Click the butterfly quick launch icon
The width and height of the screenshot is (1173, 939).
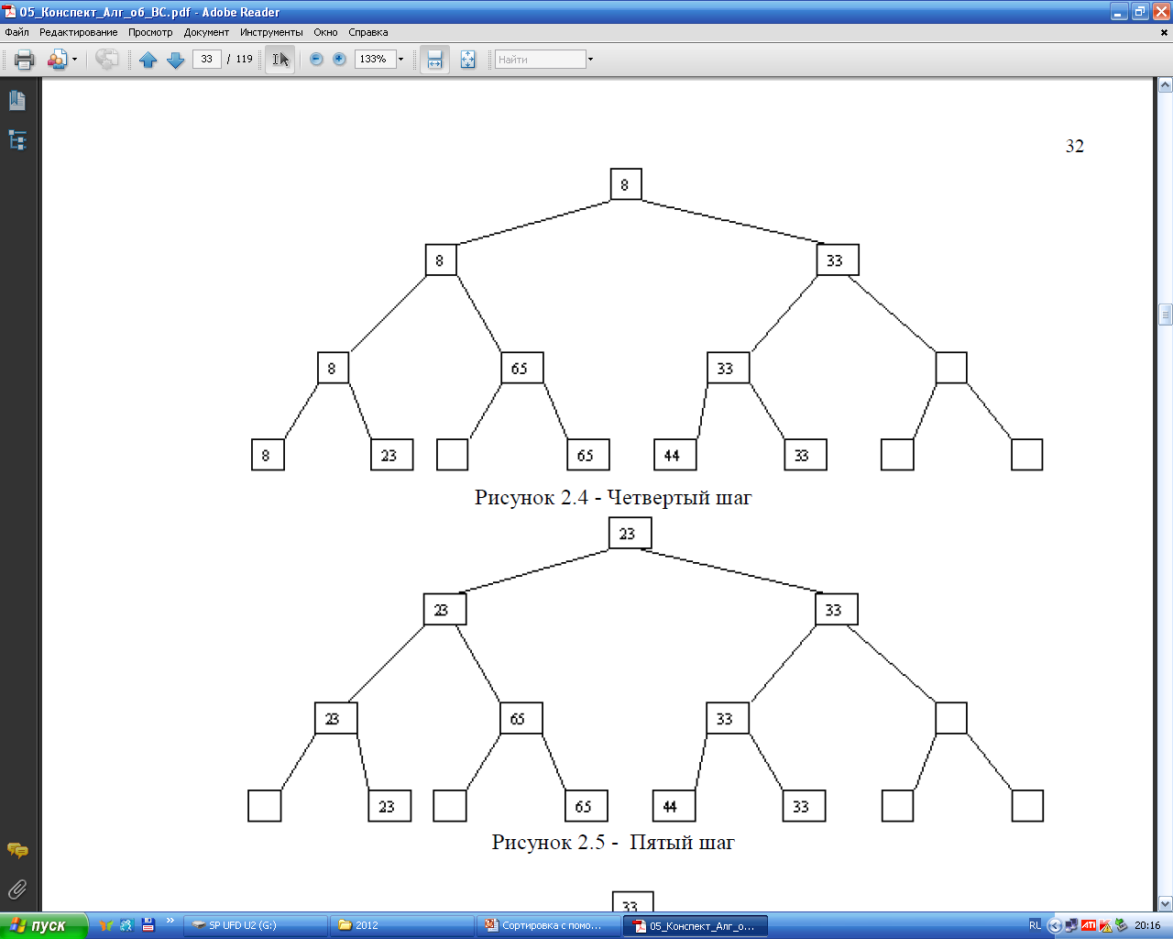tap(105, 925)
